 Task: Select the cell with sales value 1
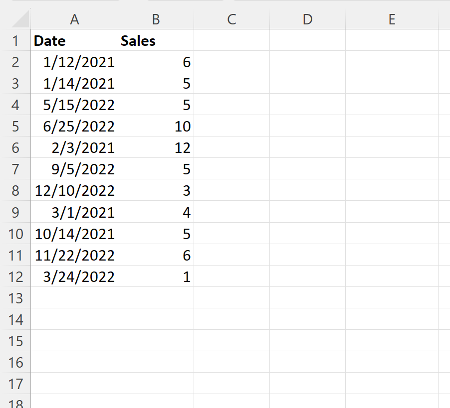(x=156, y=276)
